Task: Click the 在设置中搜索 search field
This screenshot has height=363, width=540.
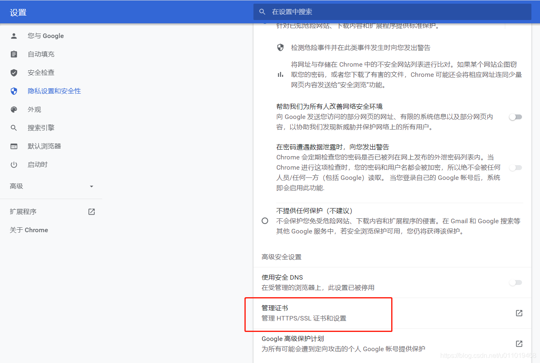Action: coord(392,12)
